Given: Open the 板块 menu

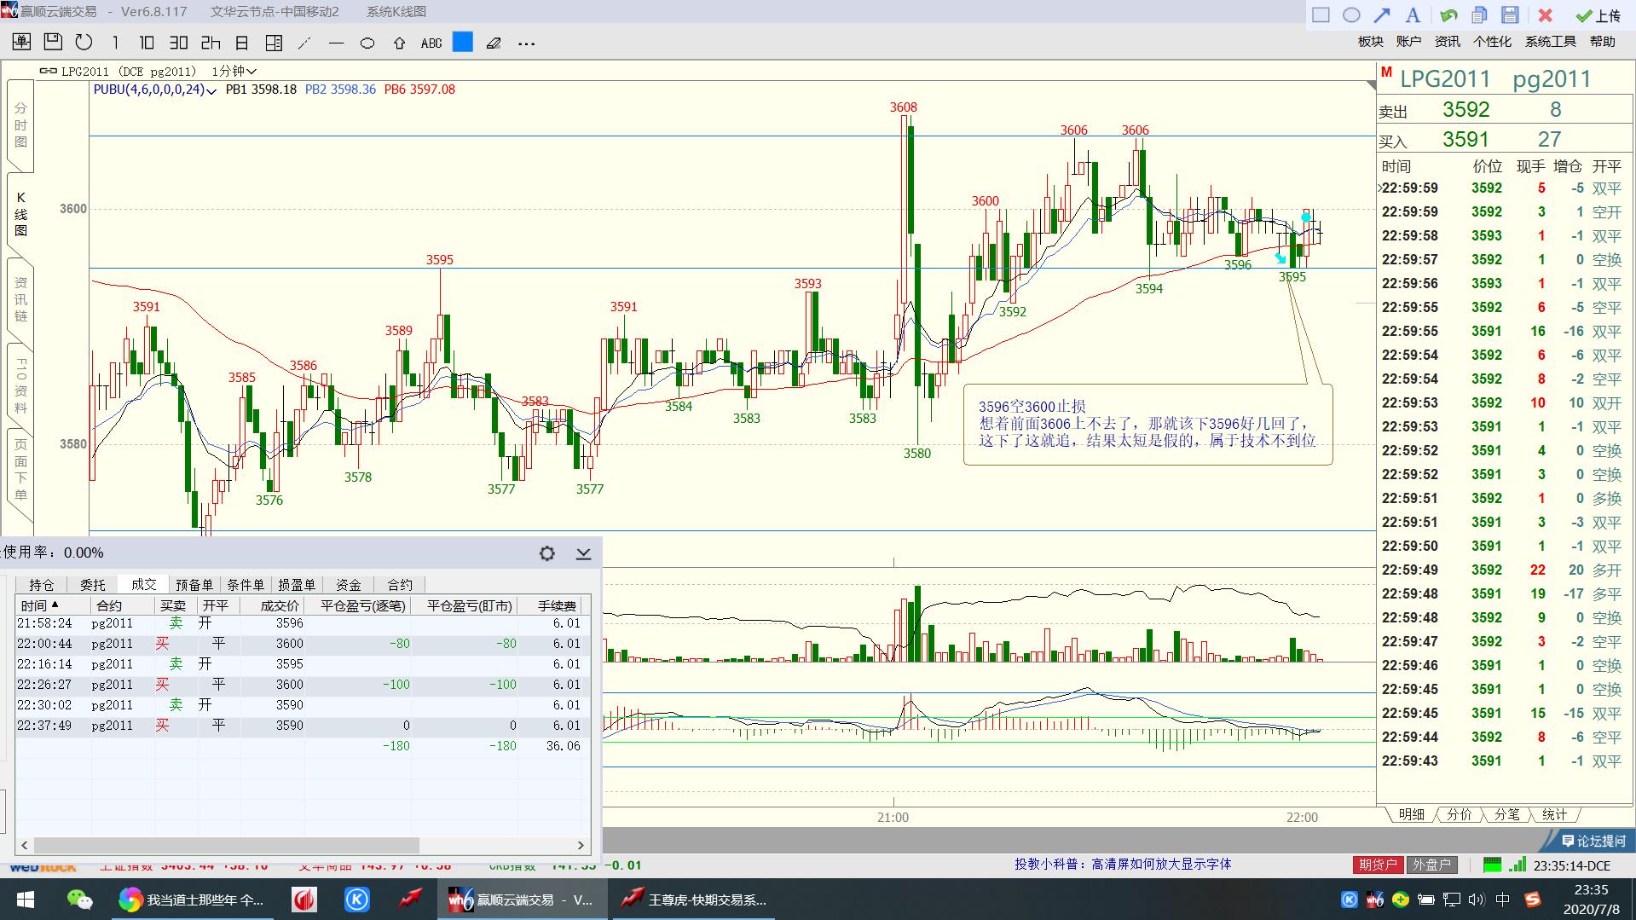Looking at the screenshot, I should point(1371,41).
